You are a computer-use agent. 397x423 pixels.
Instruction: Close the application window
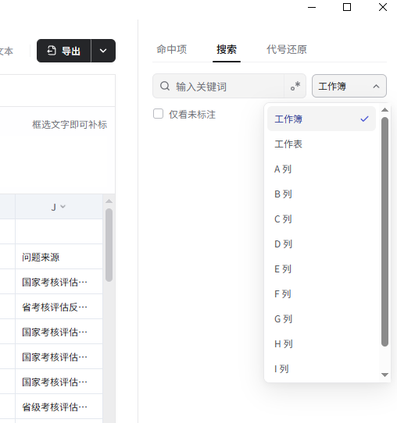(x=383, y=7)
